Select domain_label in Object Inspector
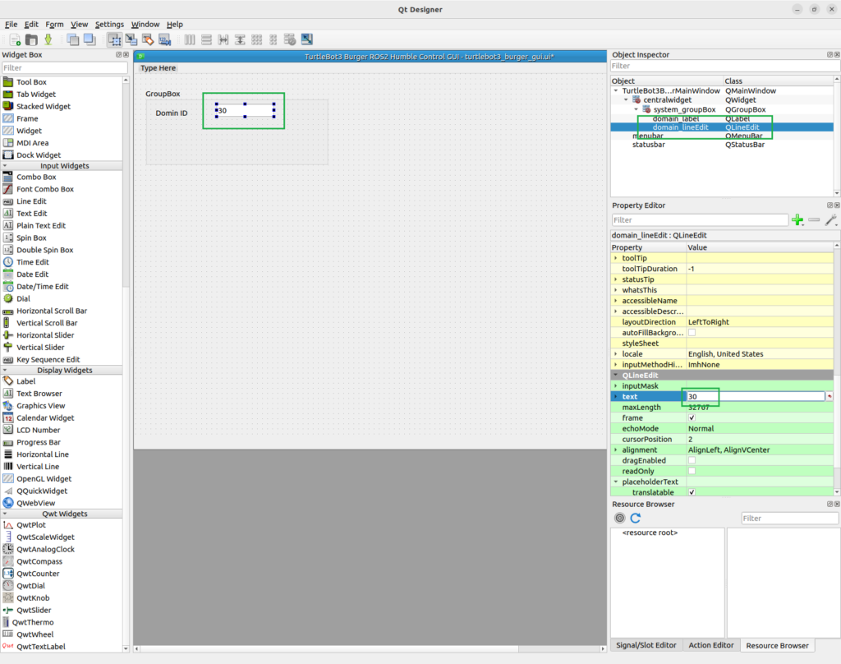The image size is (841, 664). 676,118
